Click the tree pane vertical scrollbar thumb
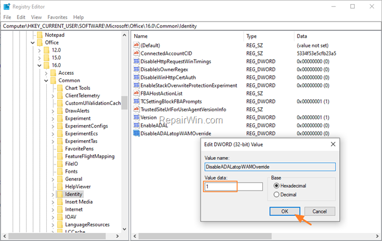 [125, 103]
